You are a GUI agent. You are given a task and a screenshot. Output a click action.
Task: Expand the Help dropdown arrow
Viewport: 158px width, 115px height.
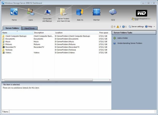point(154,27)
